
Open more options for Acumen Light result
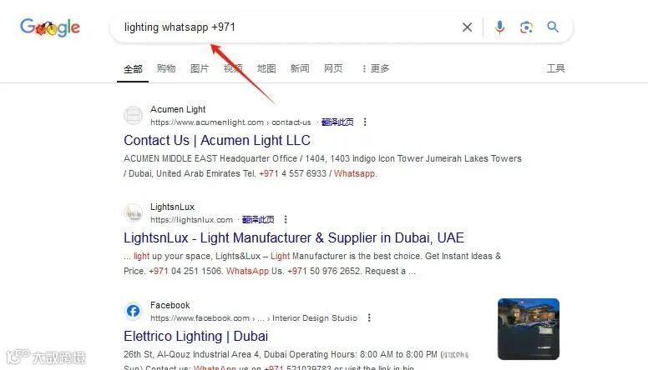click(x=364, y=122)
